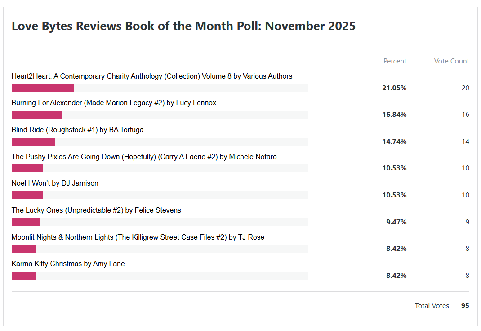481x331 pixels.
Task: Click the Vote Count column header
Action: tap(451, 61)
